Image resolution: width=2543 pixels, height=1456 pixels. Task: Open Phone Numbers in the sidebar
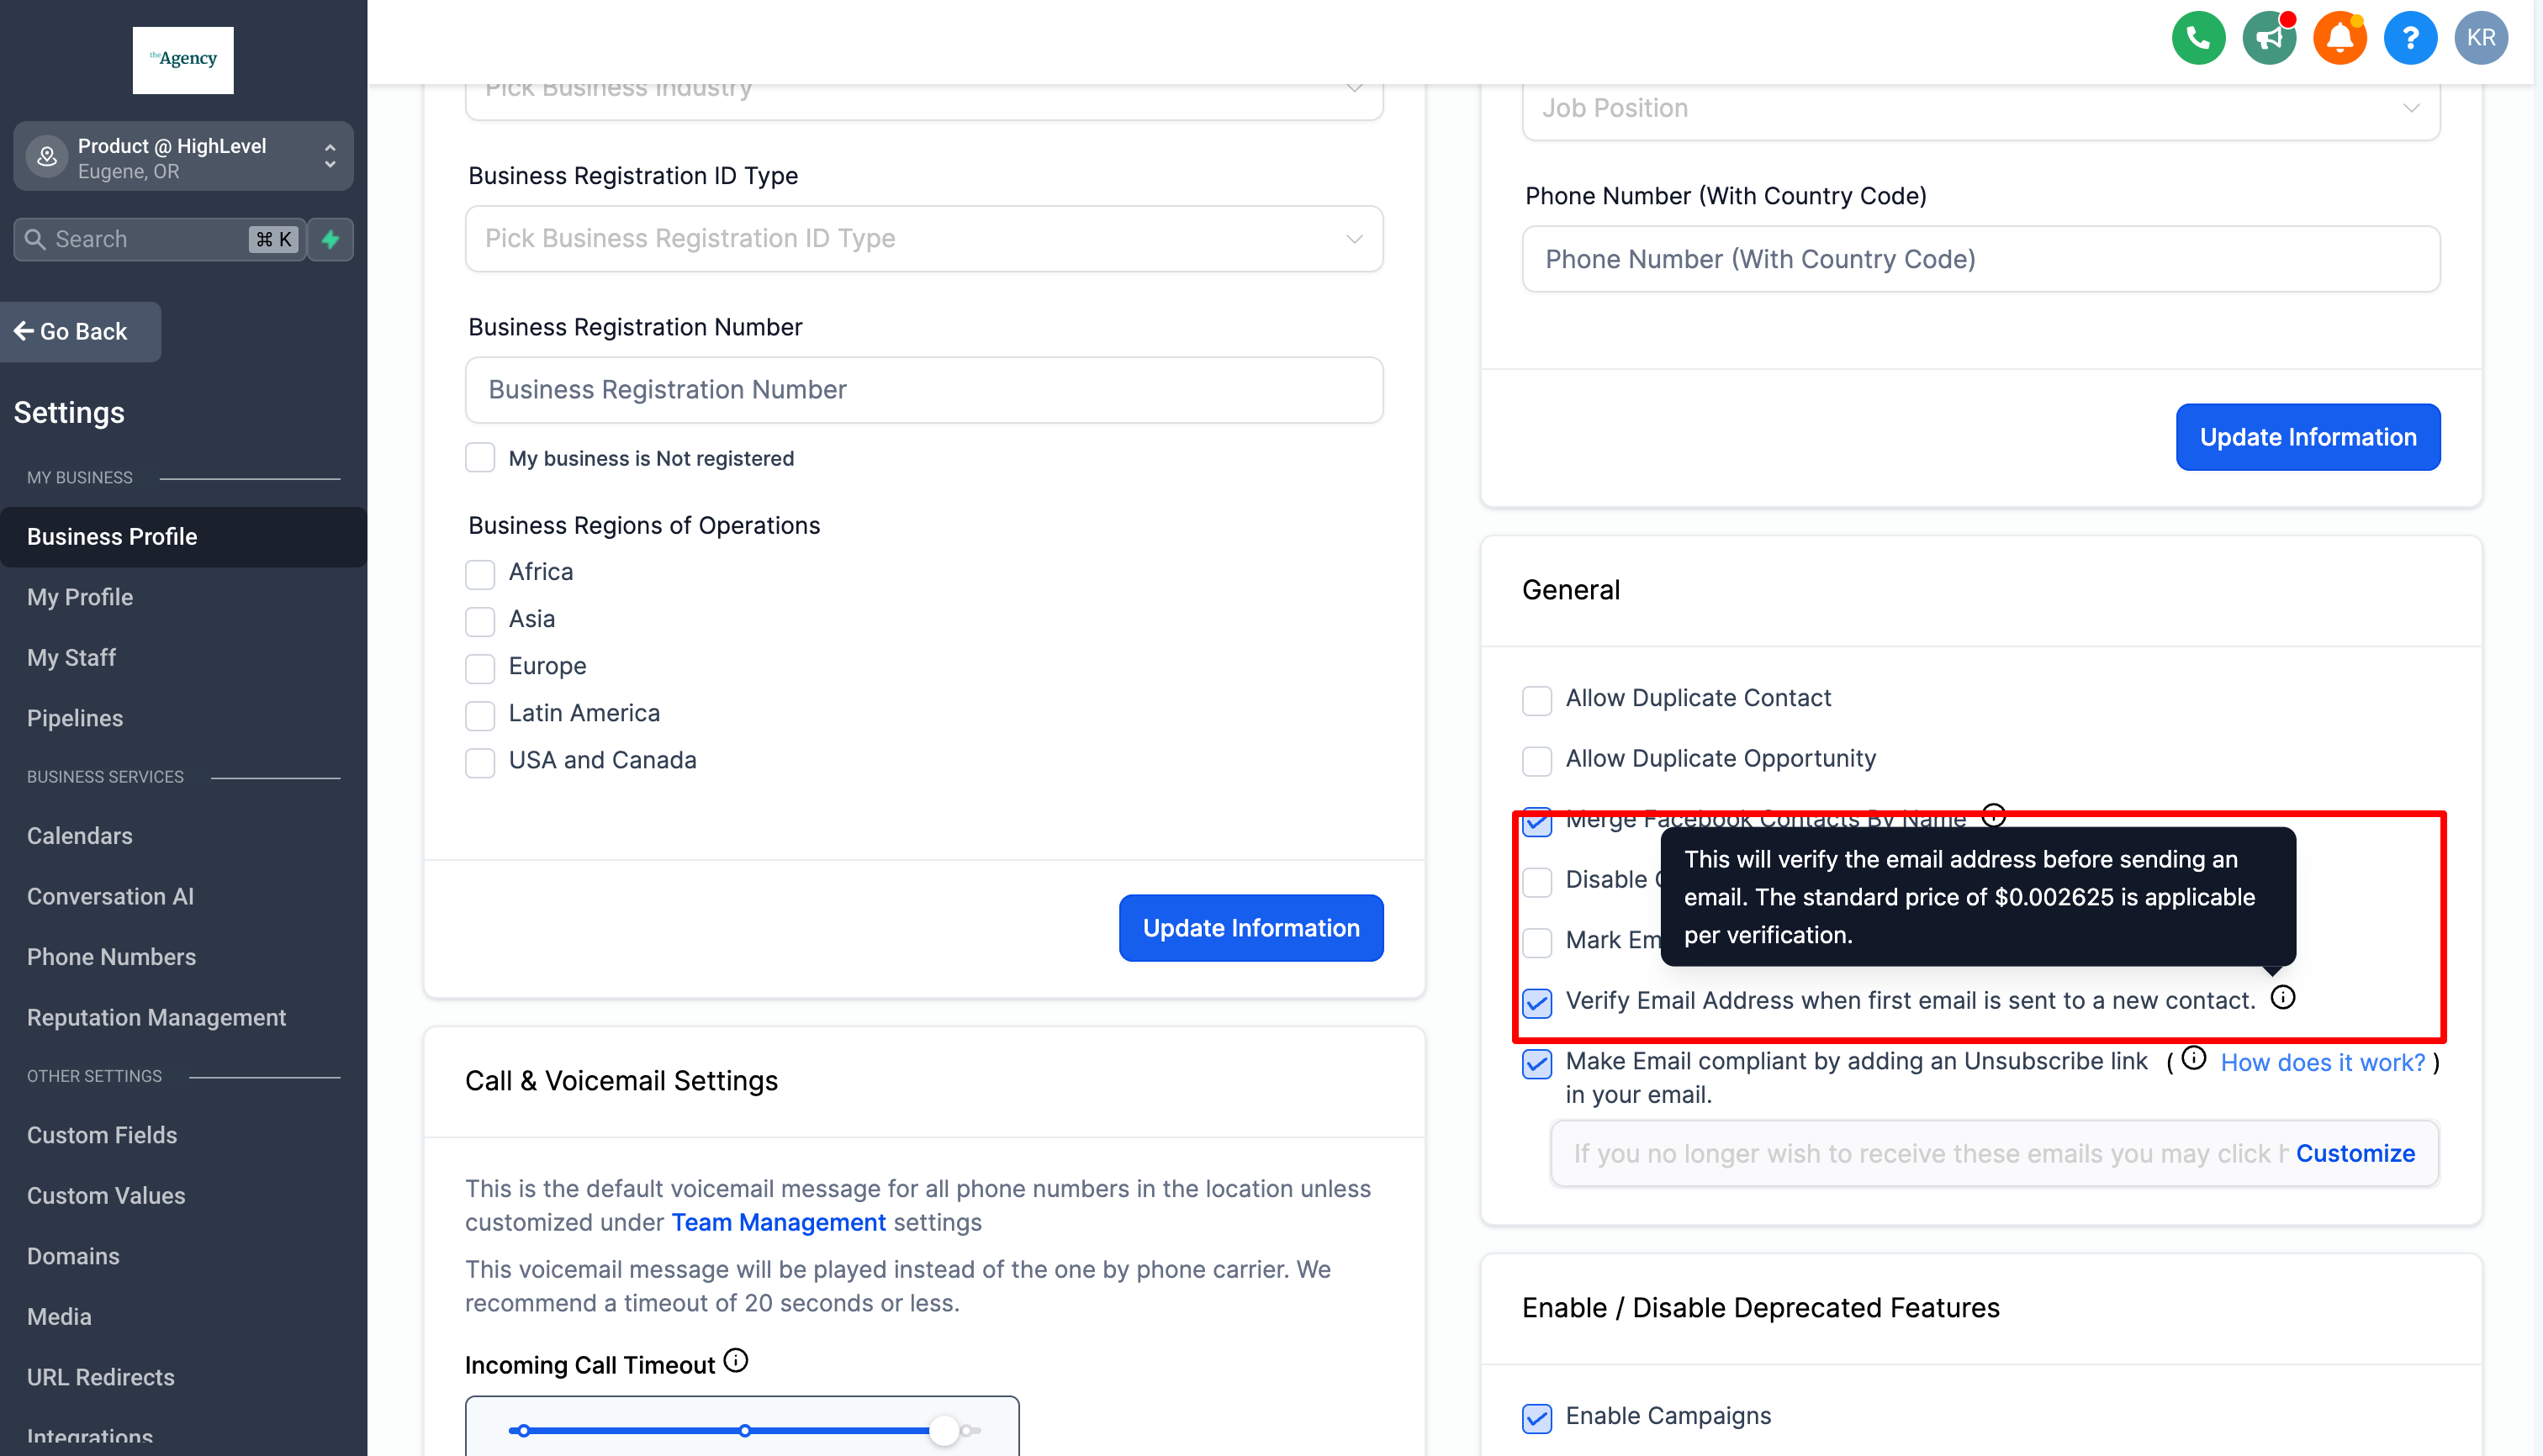(x=111, y=956)
